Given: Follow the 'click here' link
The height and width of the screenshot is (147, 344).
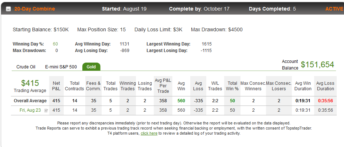Looking at the screenshot, I should [x=149, y=133].
